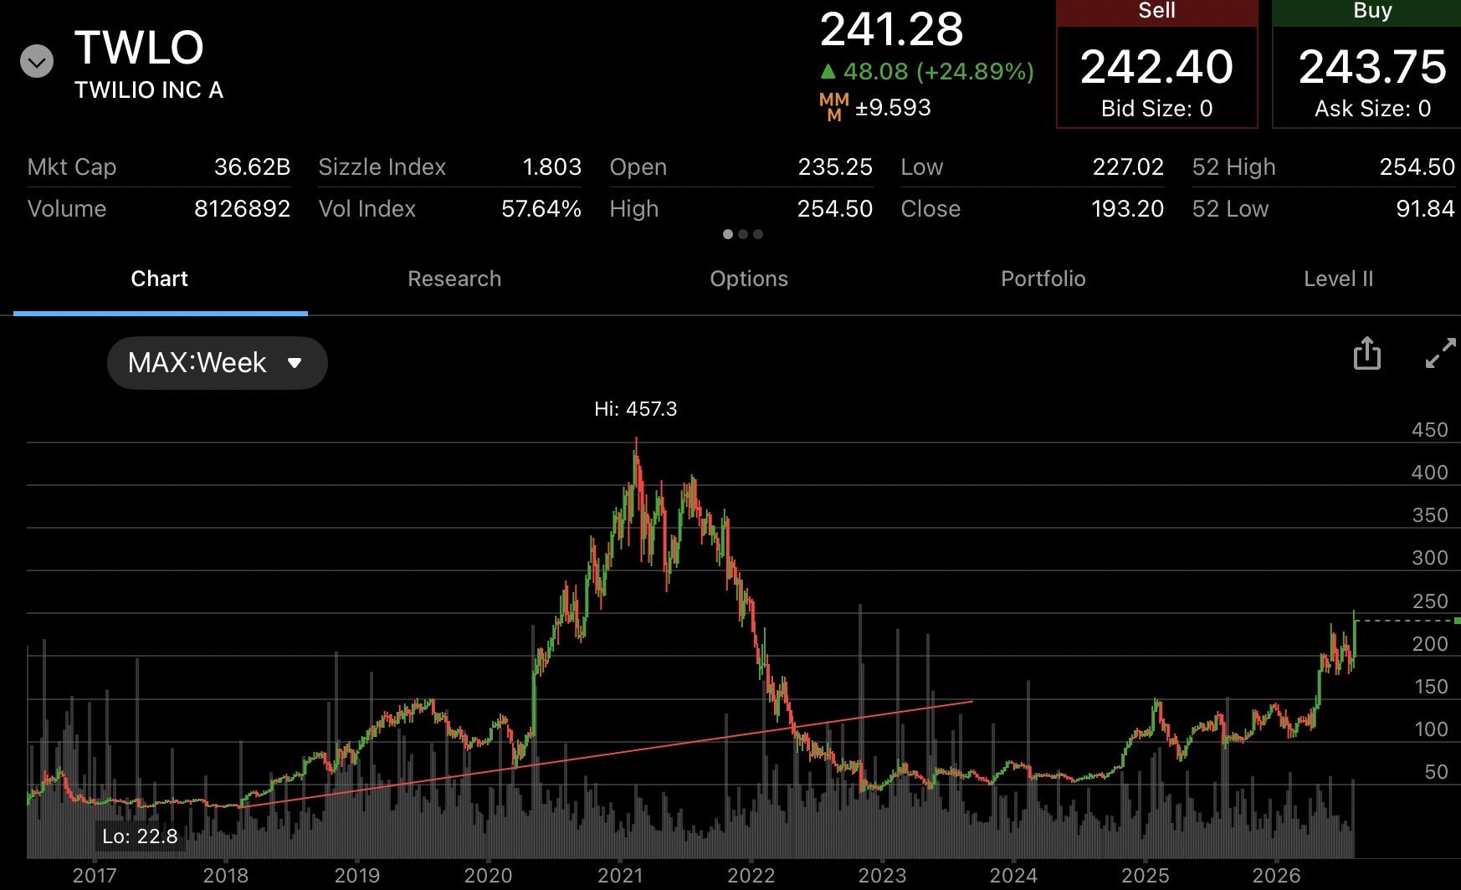The image size is (1461, 890).
Task: Tap the Sizzle Index 1.803 row
Action: point(450,167)
